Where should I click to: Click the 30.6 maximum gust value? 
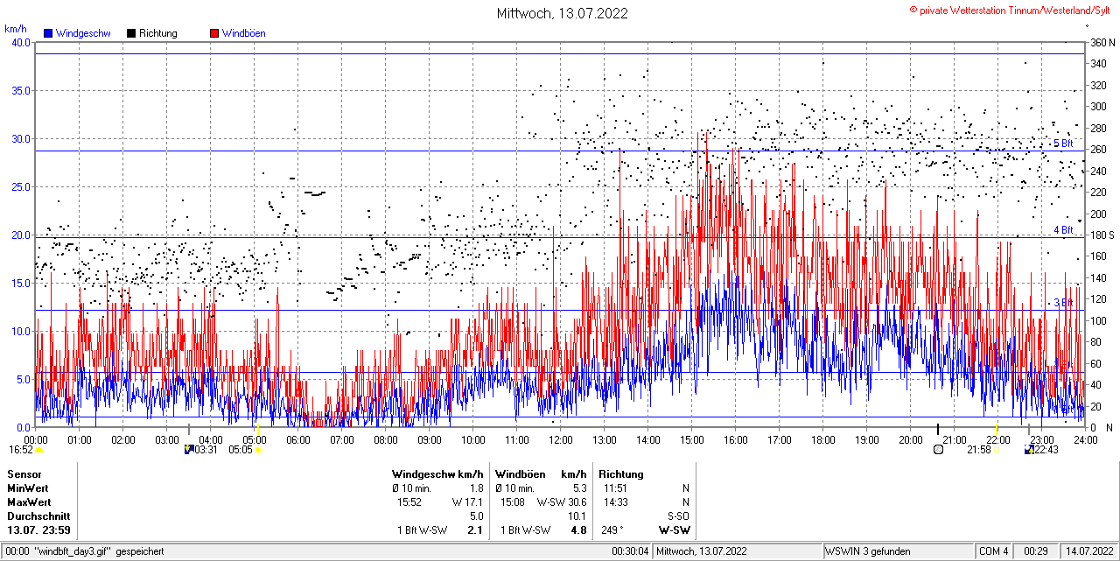coord(577,501)
